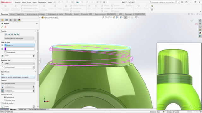Open help for the Rosca property panel

point(37,24)
